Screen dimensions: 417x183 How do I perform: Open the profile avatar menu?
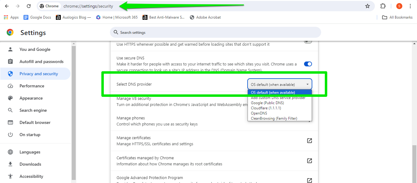coord(399,6)
